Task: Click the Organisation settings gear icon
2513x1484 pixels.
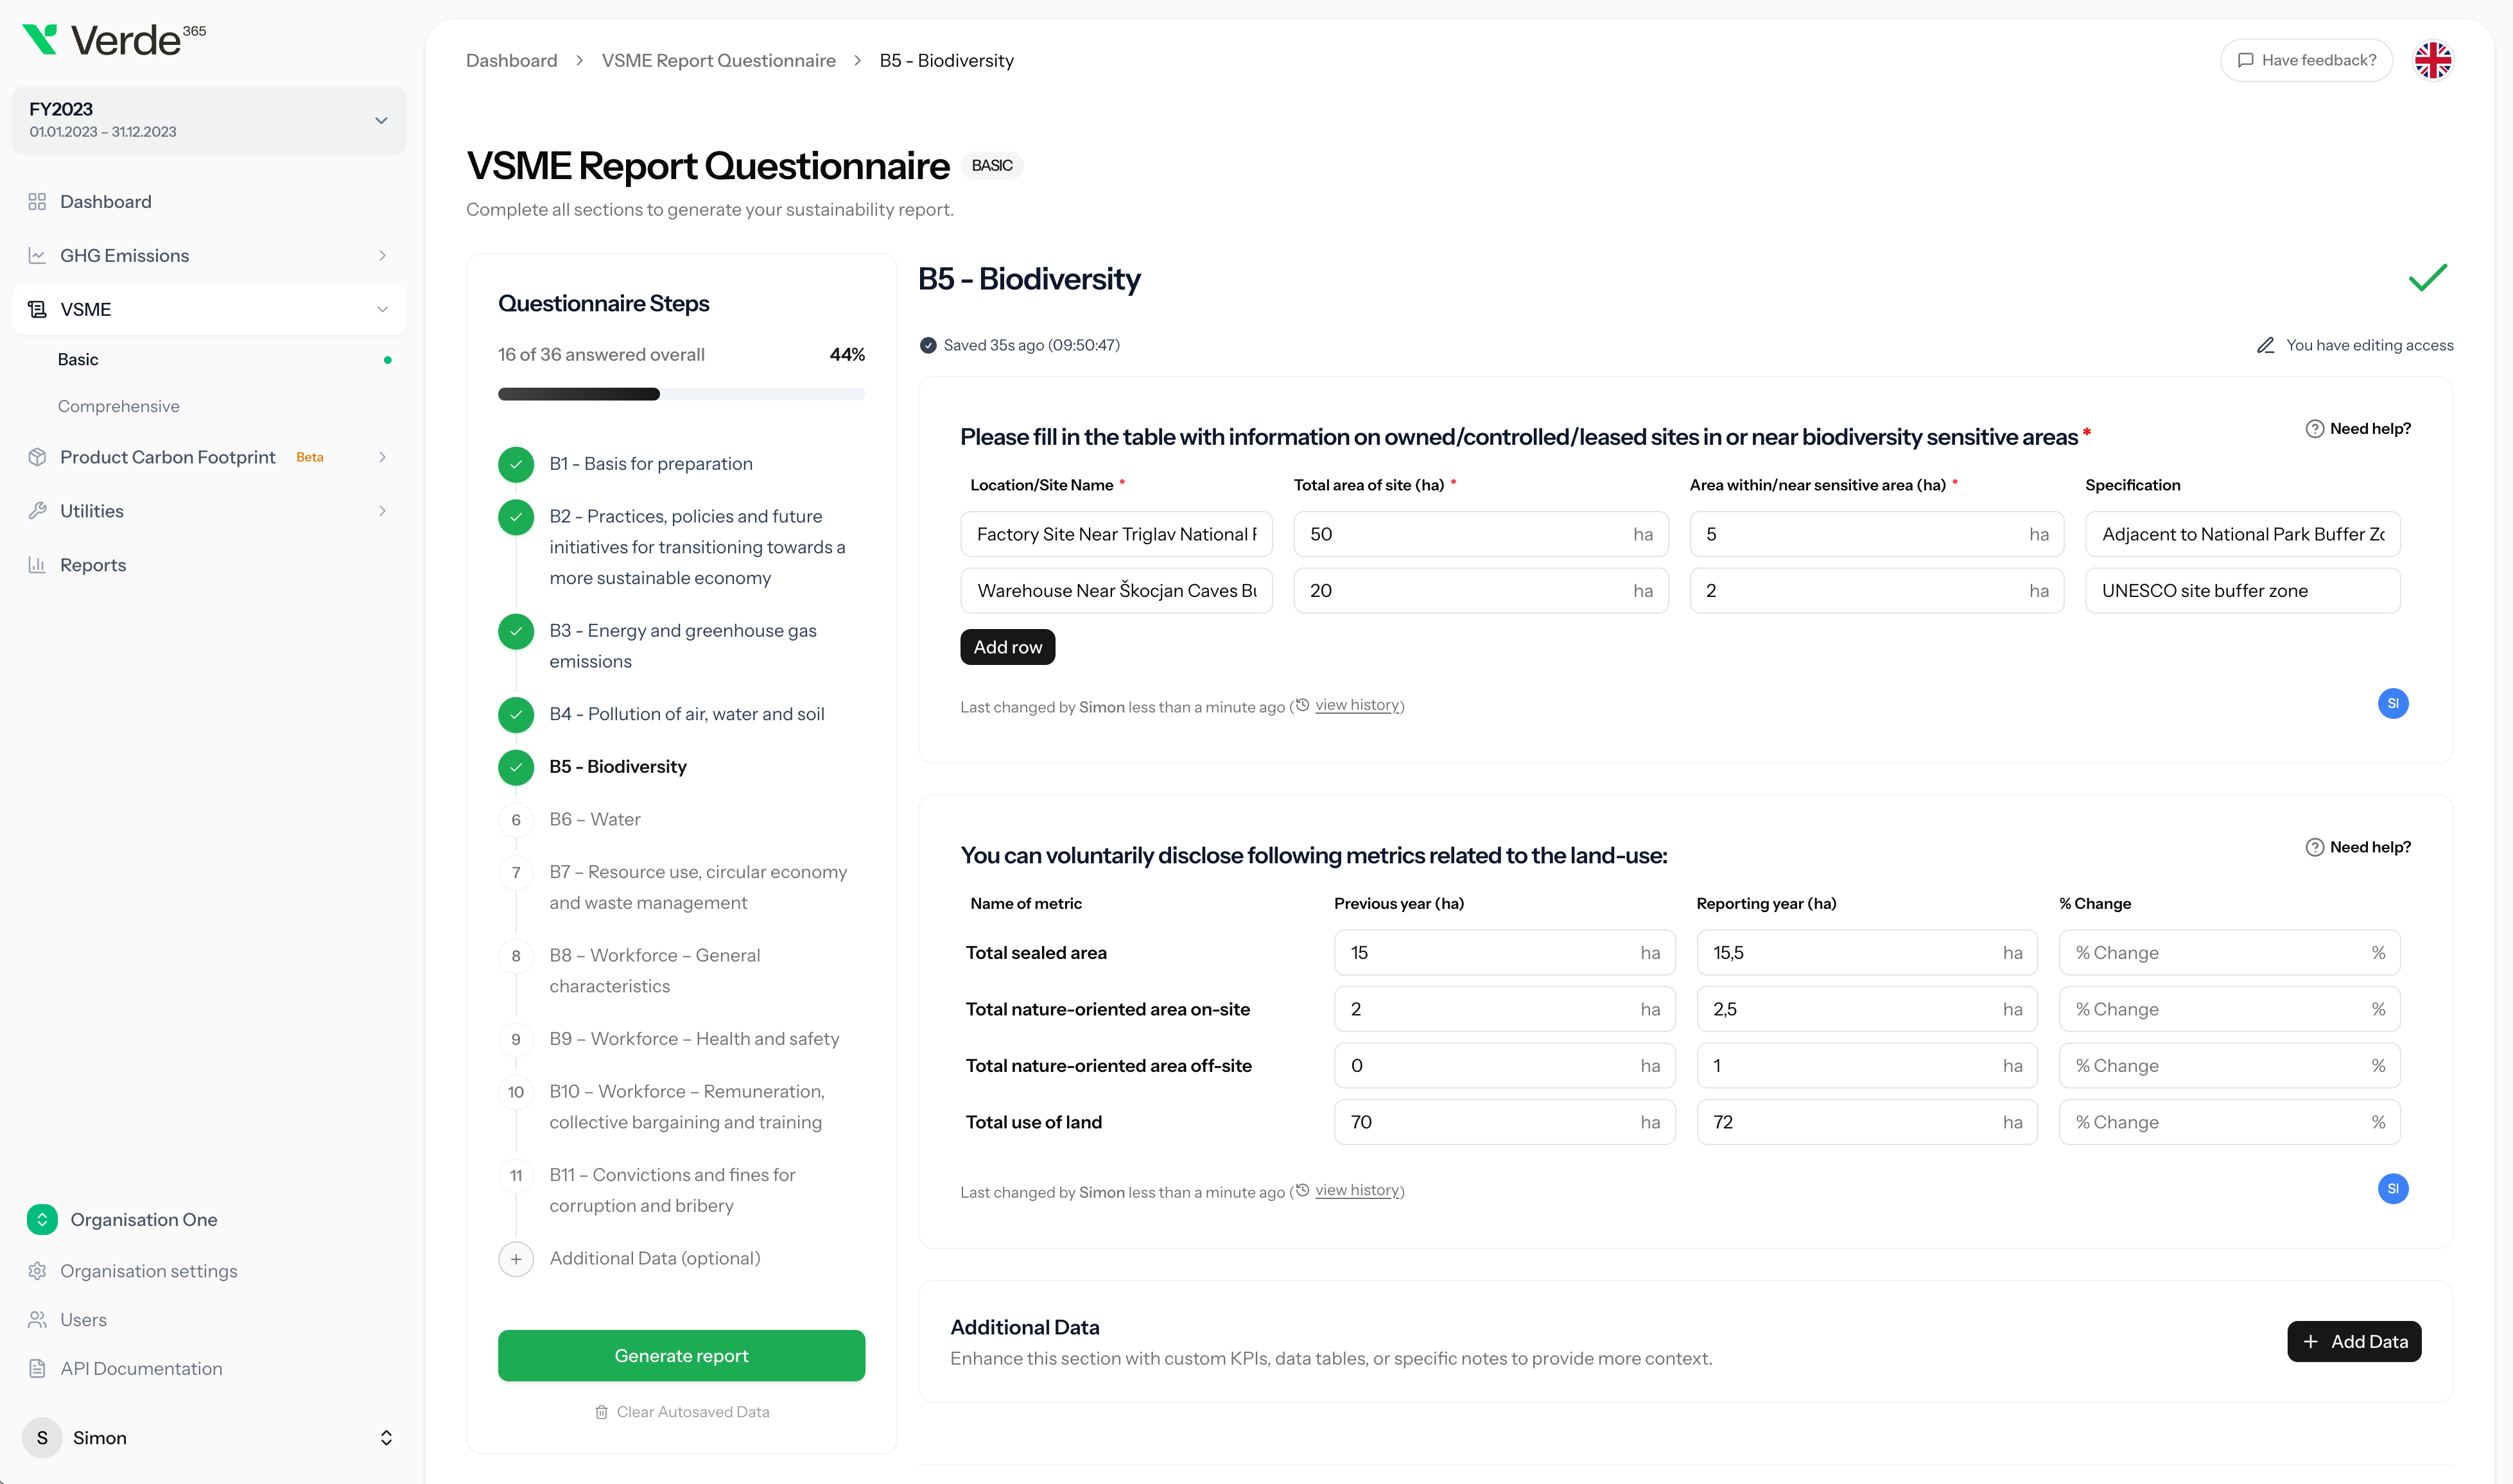Action: click(x=37, y=1271)
